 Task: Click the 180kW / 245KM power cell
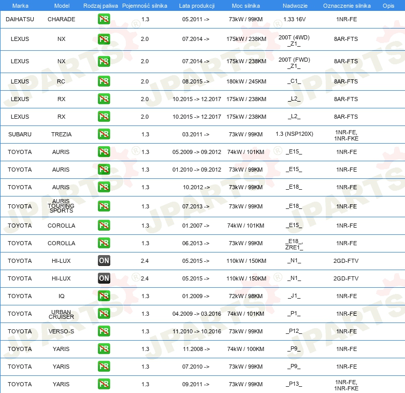246,81
